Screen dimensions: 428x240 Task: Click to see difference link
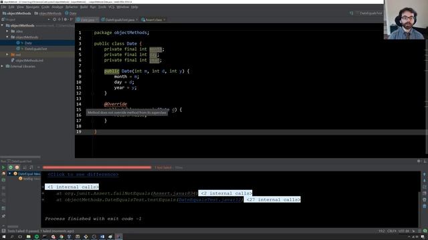point(83,175)
